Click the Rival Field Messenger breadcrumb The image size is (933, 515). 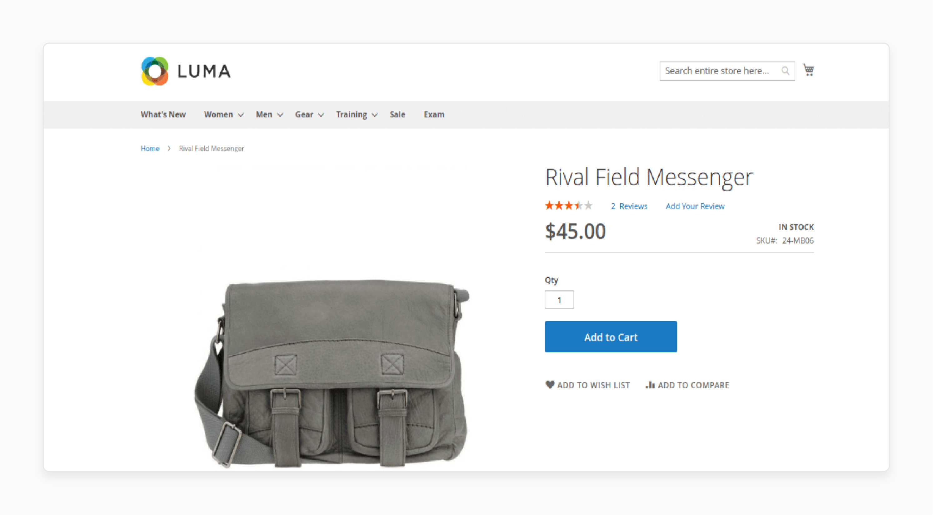tap(211, 148)
